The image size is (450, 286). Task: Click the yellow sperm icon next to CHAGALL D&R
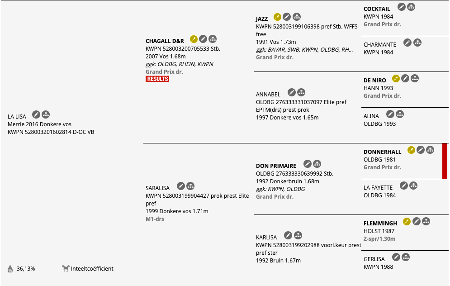194,39
